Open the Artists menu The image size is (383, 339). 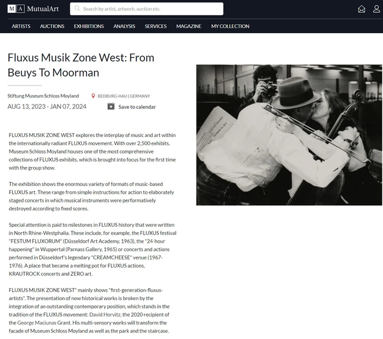(21, 26)
